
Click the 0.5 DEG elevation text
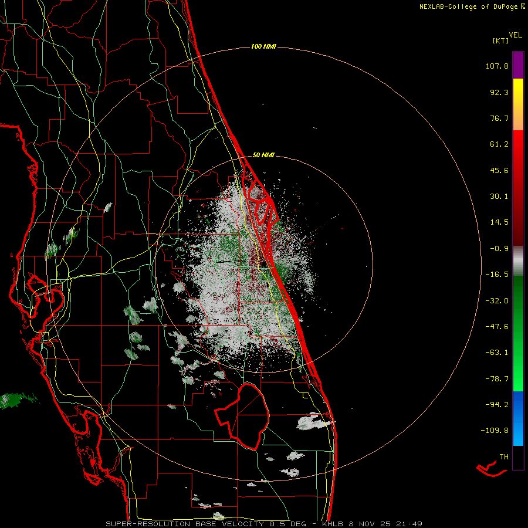(287, 524)
